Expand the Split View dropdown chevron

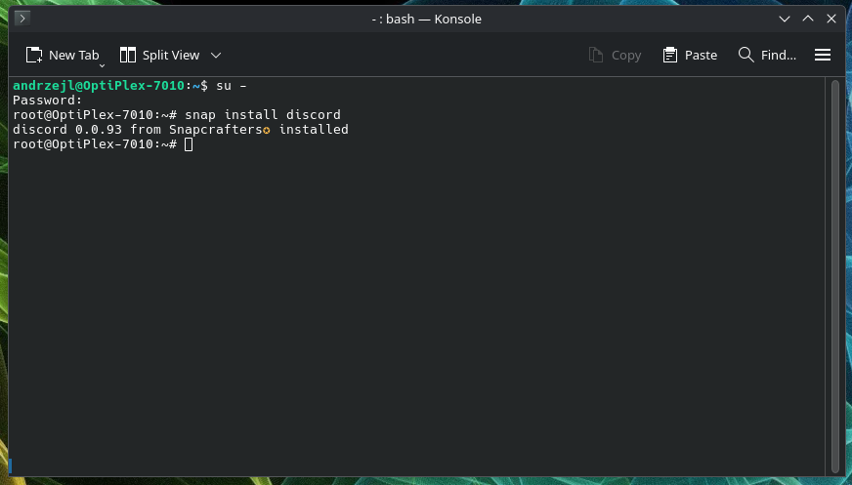tap(216, 55)
